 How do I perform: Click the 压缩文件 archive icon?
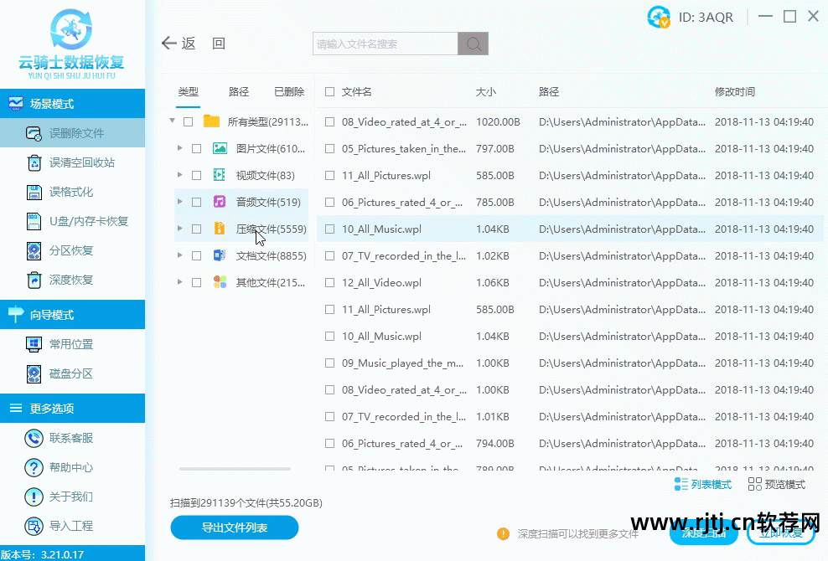coord(219,229)
